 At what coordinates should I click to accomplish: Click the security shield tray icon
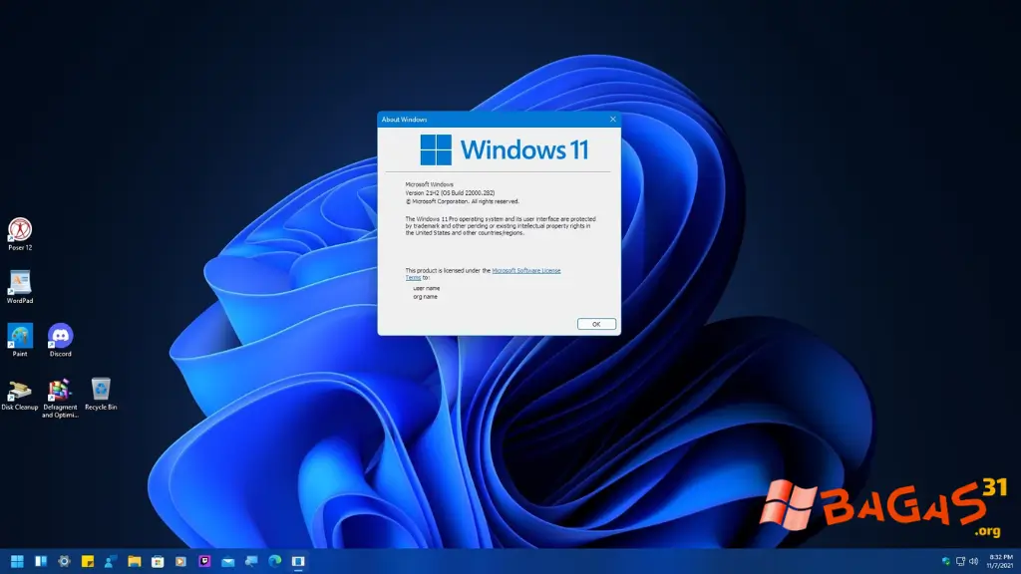pos(946,561)
